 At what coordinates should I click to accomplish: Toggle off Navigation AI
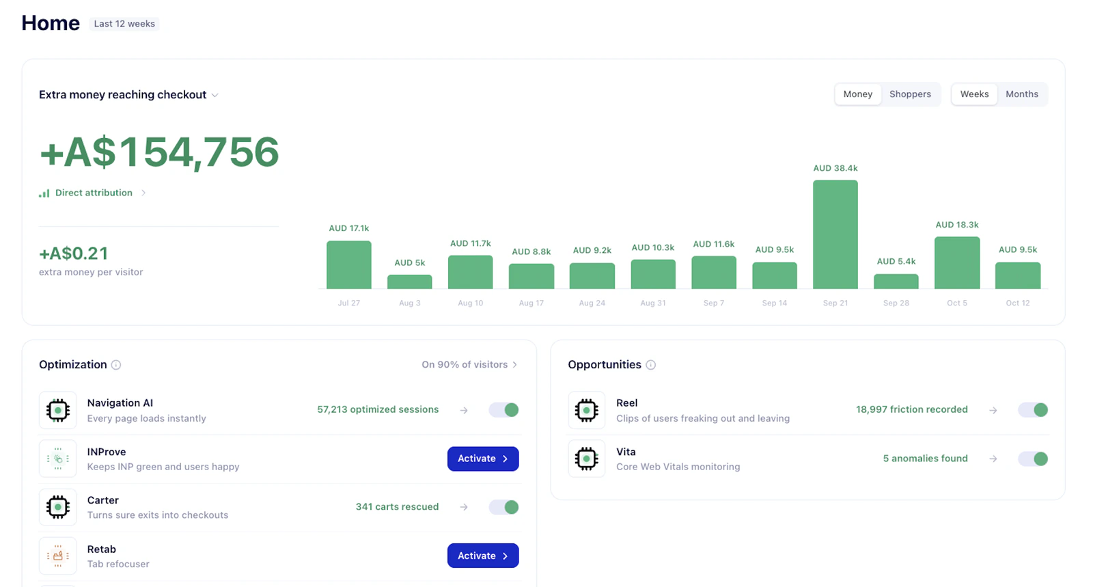pyautogui.click(x=504, y=410)
